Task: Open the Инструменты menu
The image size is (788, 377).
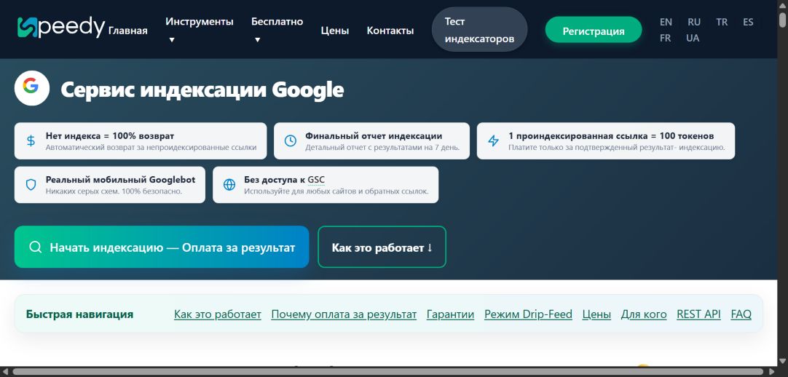Action: (200, 22)
